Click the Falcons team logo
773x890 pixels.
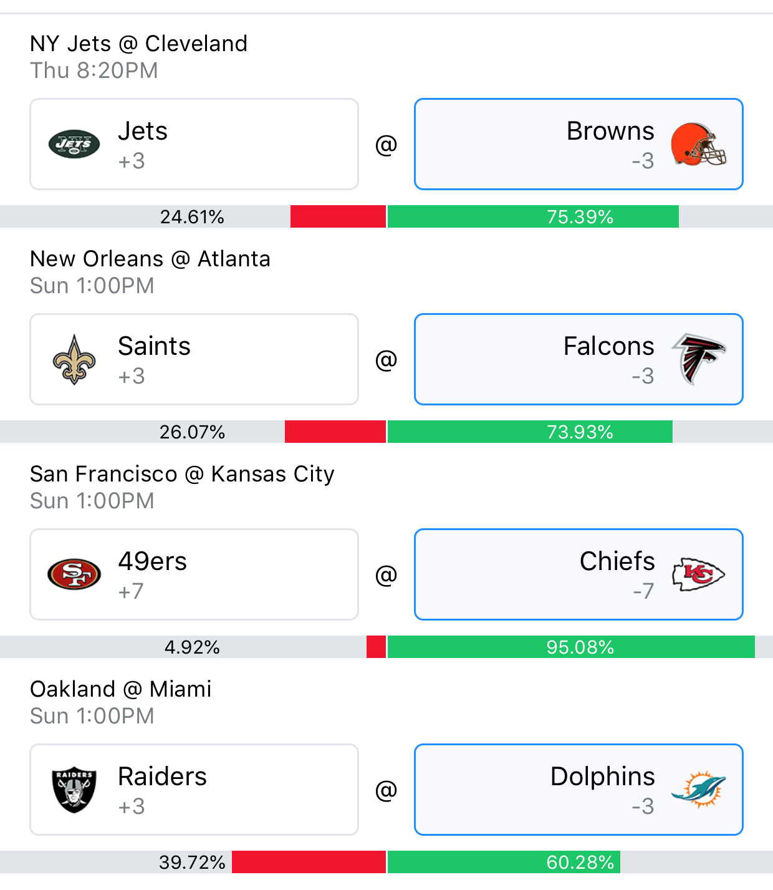(699, 359)
